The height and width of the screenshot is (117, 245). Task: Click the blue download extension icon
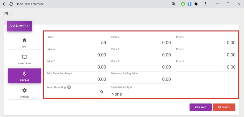(189, 4)
